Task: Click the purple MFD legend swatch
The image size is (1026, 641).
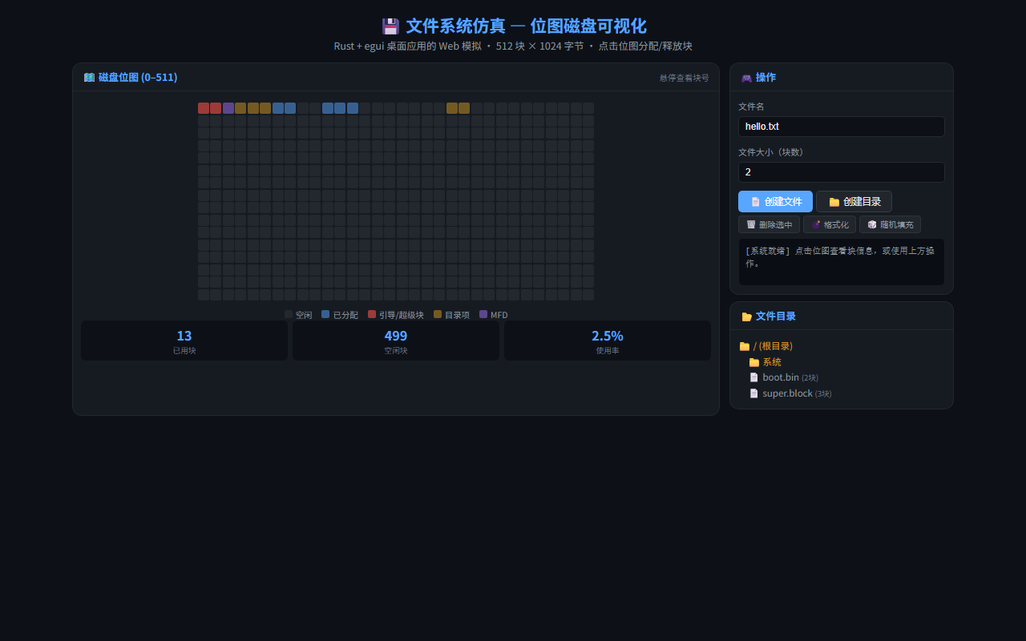Action: (x=483, y=315)
